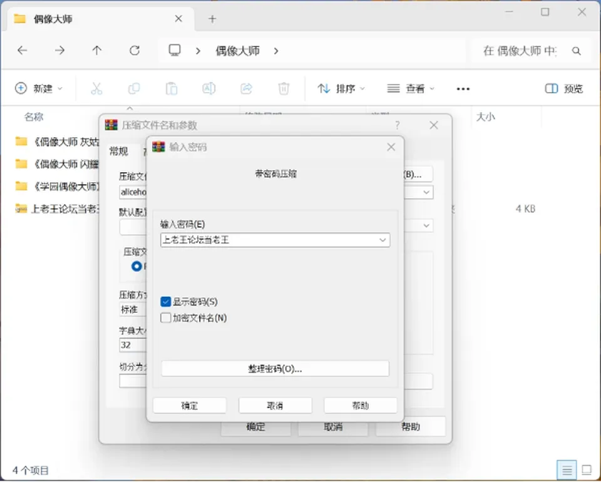
Task: Click the ? help button in archive dialog title
Action: coord(398,125)
